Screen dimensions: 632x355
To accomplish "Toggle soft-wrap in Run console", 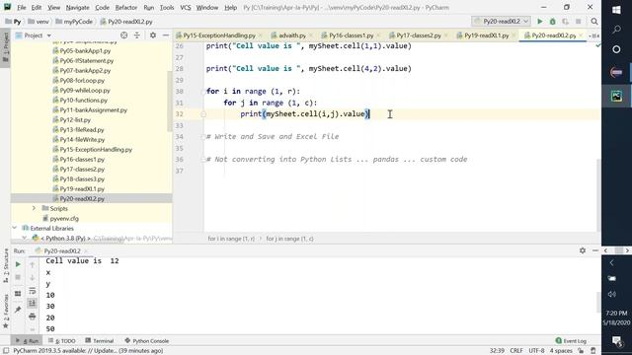I will point(33,291).
